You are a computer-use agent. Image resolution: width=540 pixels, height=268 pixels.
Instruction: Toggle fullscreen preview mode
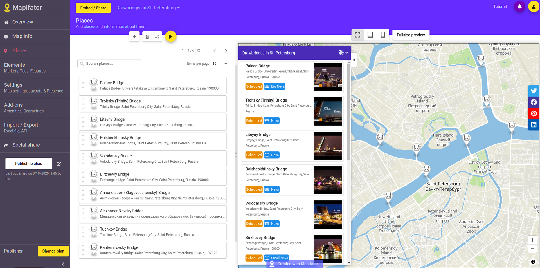[358, 35]
